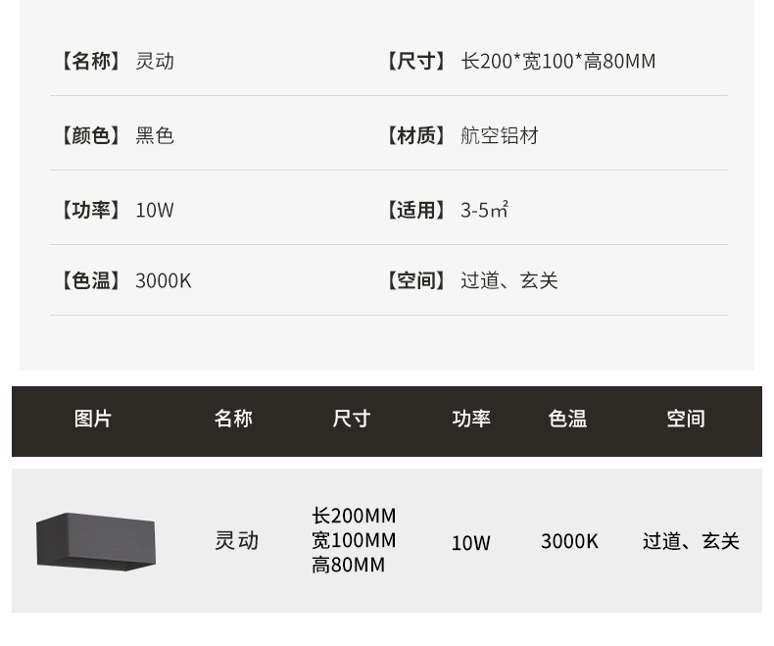Click the 长200*宽100*高80MM size value
Screen dimensions: 774x646
(x=557, y=61)
